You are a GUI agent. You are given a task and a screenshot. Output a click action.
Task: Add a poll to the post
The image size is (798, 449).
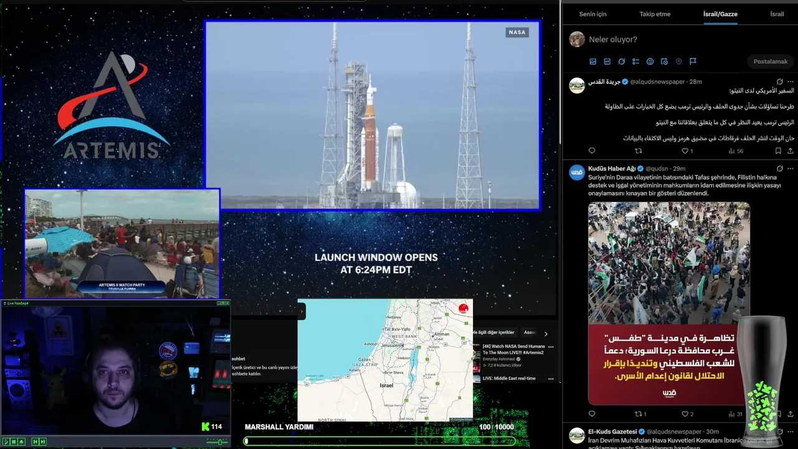click(636, 62)
